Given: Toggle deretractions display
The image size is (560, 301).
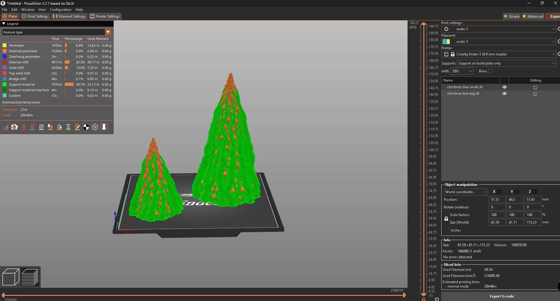Looking at the screenshot, I should click(33, 127).
